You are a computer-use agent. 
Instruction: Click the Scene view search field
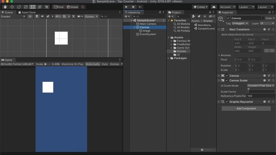click(111, 16)
